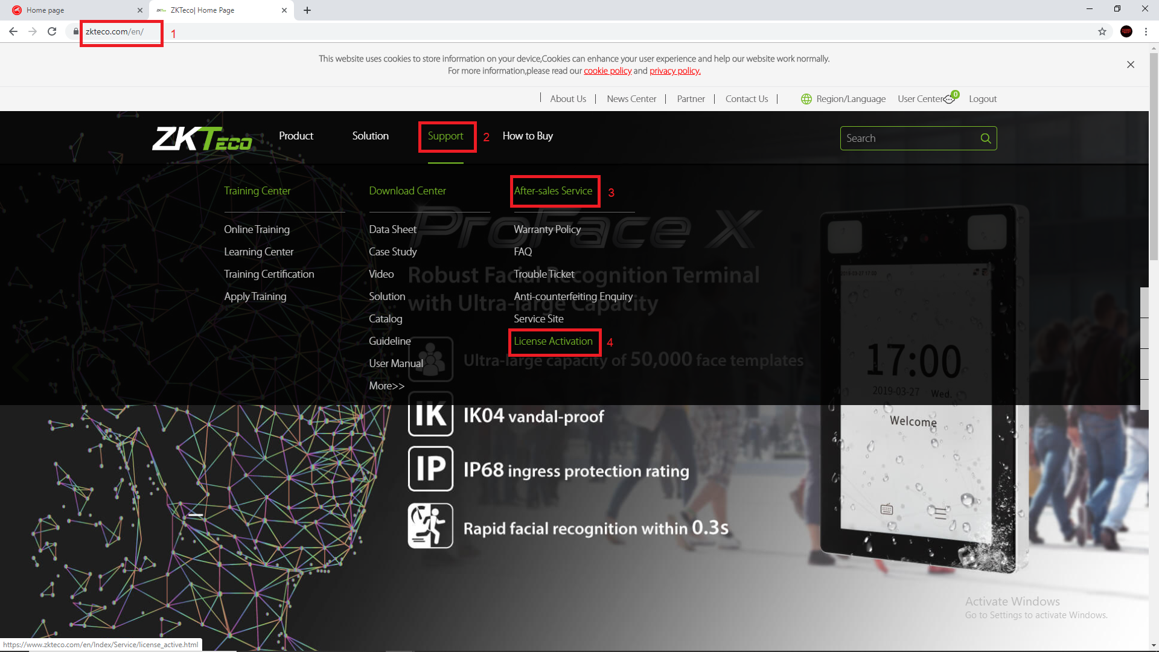Expand More>> under Download Center

[386, 386]
